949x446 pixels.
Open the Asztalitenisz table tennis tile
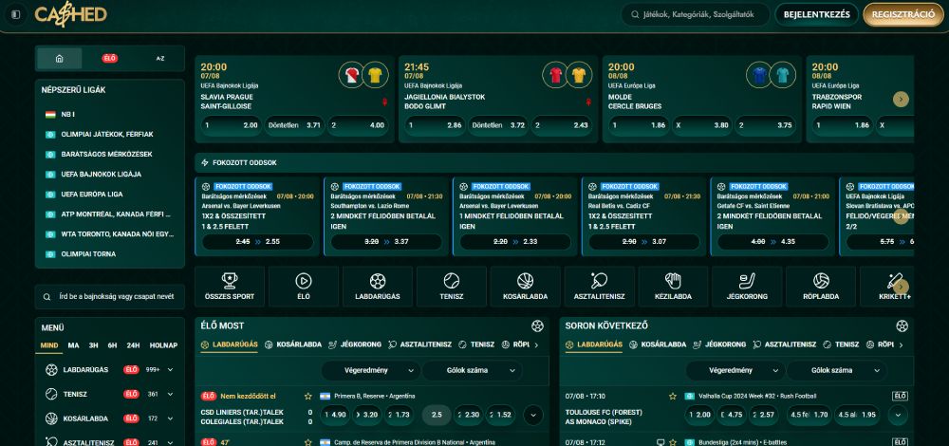tap(600, 286)
